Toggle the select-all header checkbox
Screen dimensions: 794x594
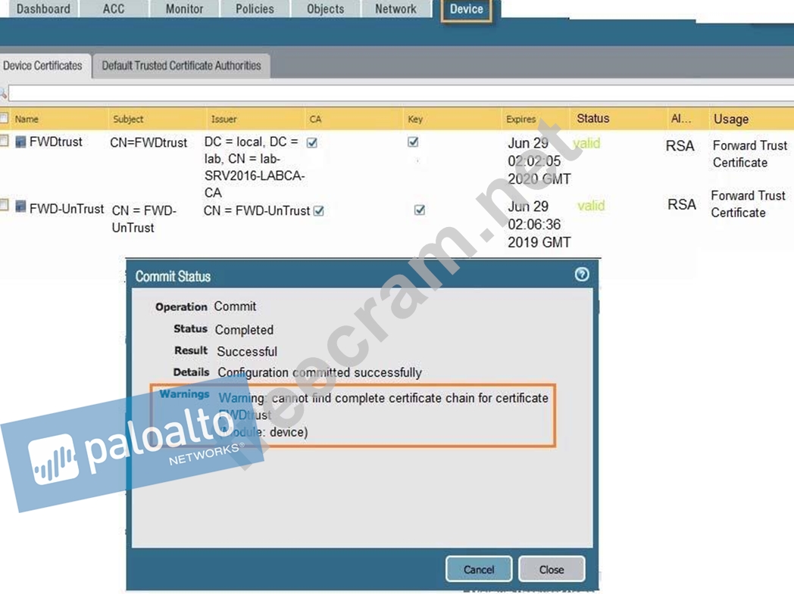(5, 118)
